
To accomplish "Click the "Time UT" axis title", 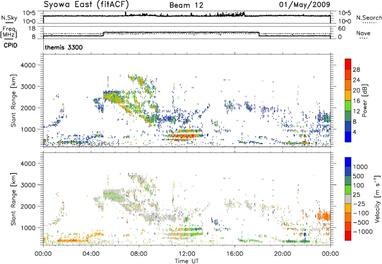I will pos(187,261).
